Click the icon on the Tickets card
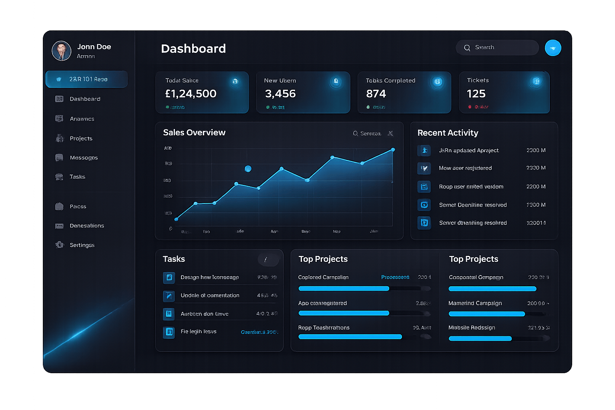The image size is (615, 410). pyautogui.click(x=536, y=82)
